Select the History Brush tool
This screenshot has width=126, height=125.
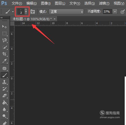(4, 89)
